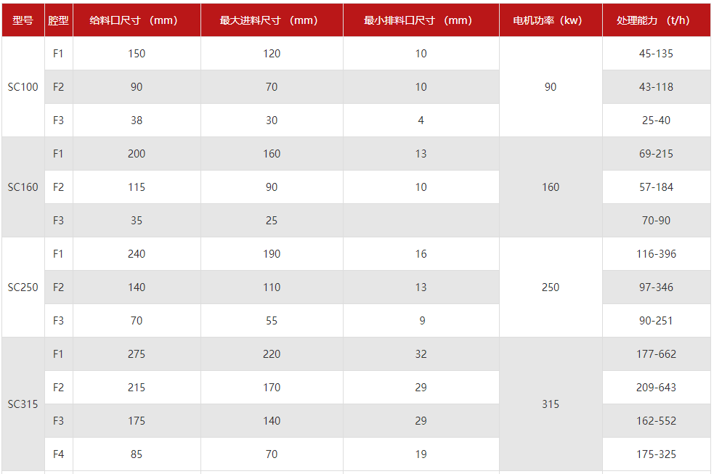Select the 最小排料口尺寸 (mm) header
Image resolution: width=714 pixels, height=474 pixels.
tap(421, 20)
